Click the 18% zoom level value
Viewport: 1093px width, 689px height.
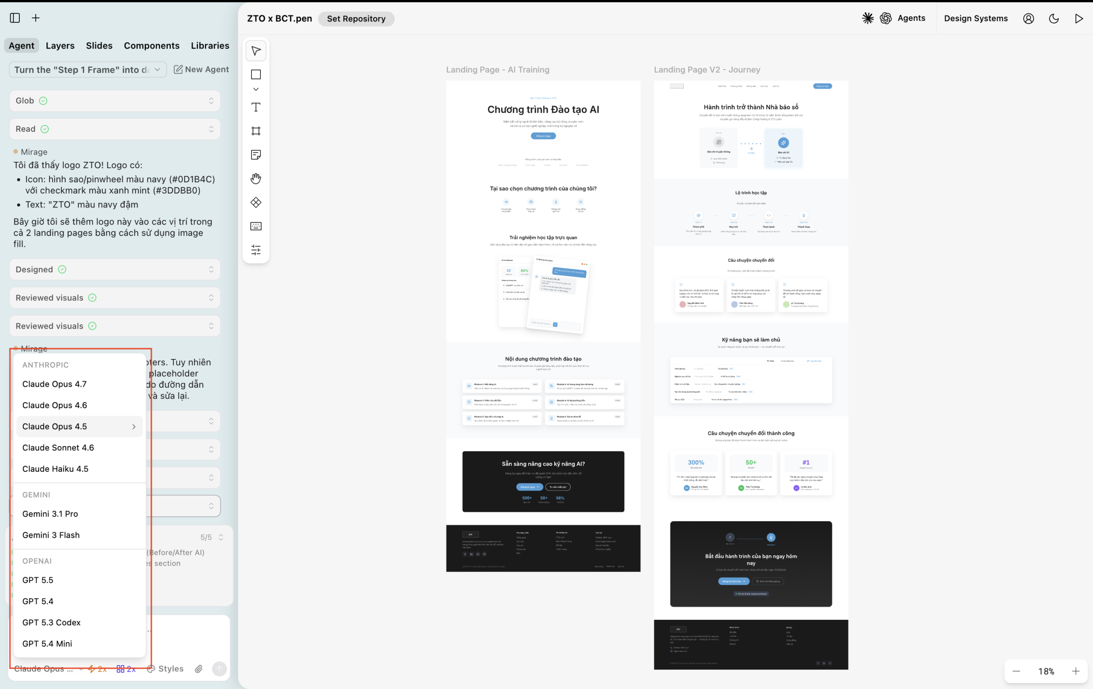tap(1046, 671)
